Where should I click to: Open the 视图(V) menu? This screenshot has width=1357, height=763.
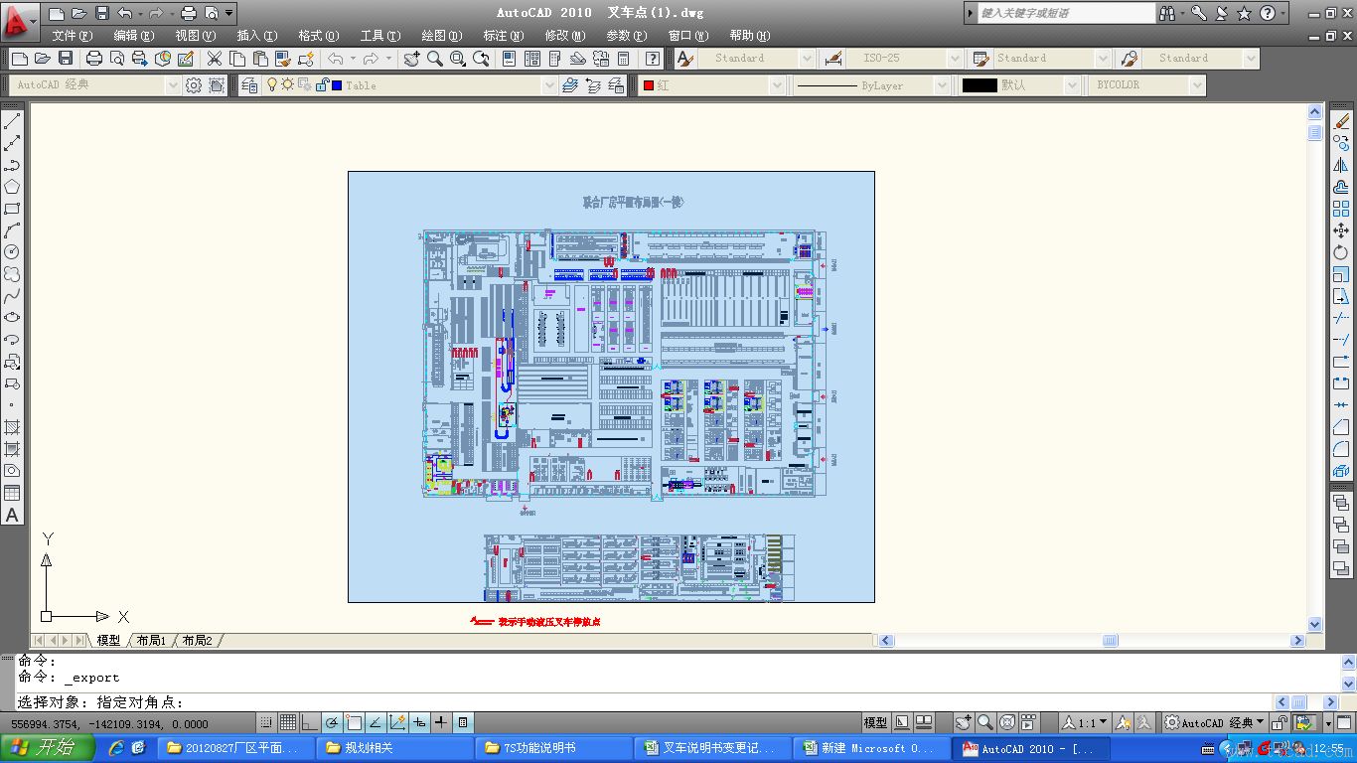(196, 36)
